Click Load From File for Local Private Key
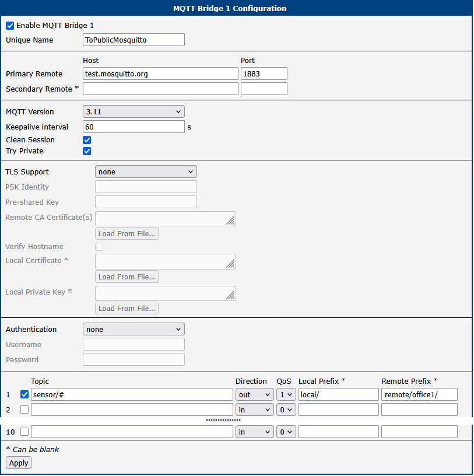 point(127,309)
